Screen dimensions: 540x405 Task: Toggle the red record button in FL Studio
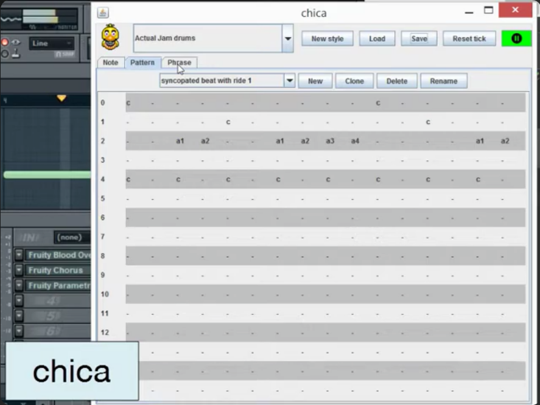pyautogui.click(x=5, y=43)
